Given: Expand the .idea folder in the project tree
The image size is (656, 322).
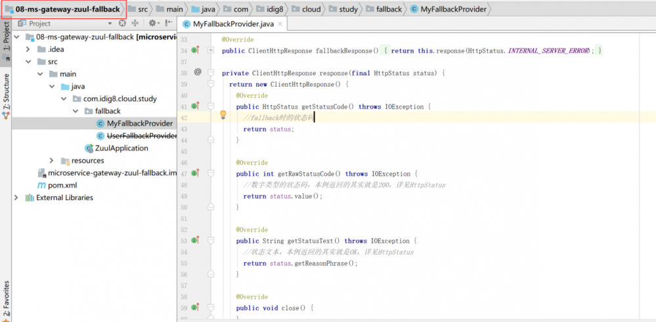Looking at the screenshot, I should (x=28, y=49).
